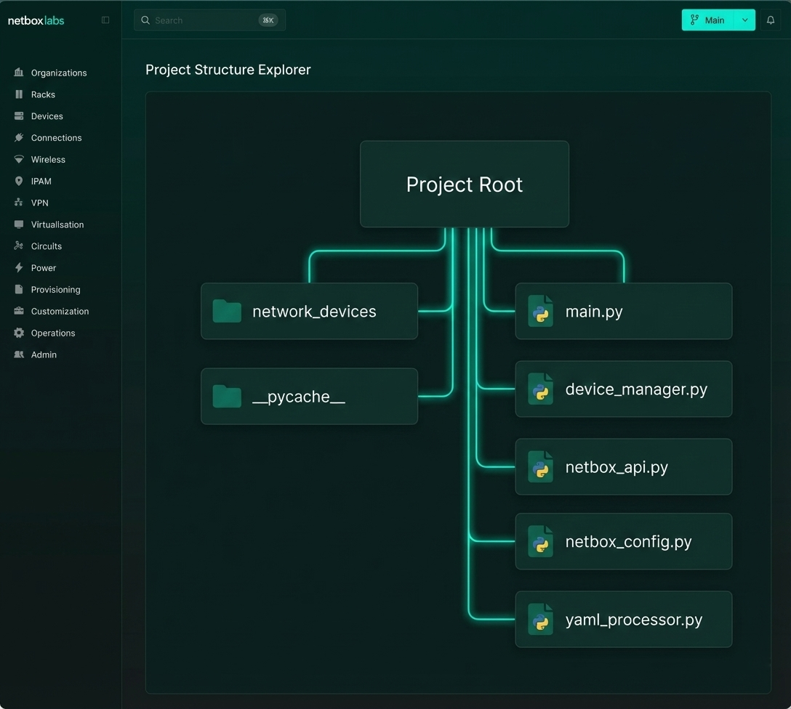Image resolution: width=791 pixels, height=709 pixels.
Task: Open the branch selector chevron
Action: point(744,20)
